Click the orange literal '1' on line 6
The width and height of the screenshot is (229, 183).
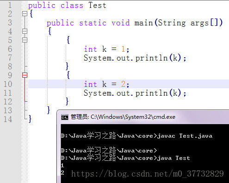tap(123, 49)
